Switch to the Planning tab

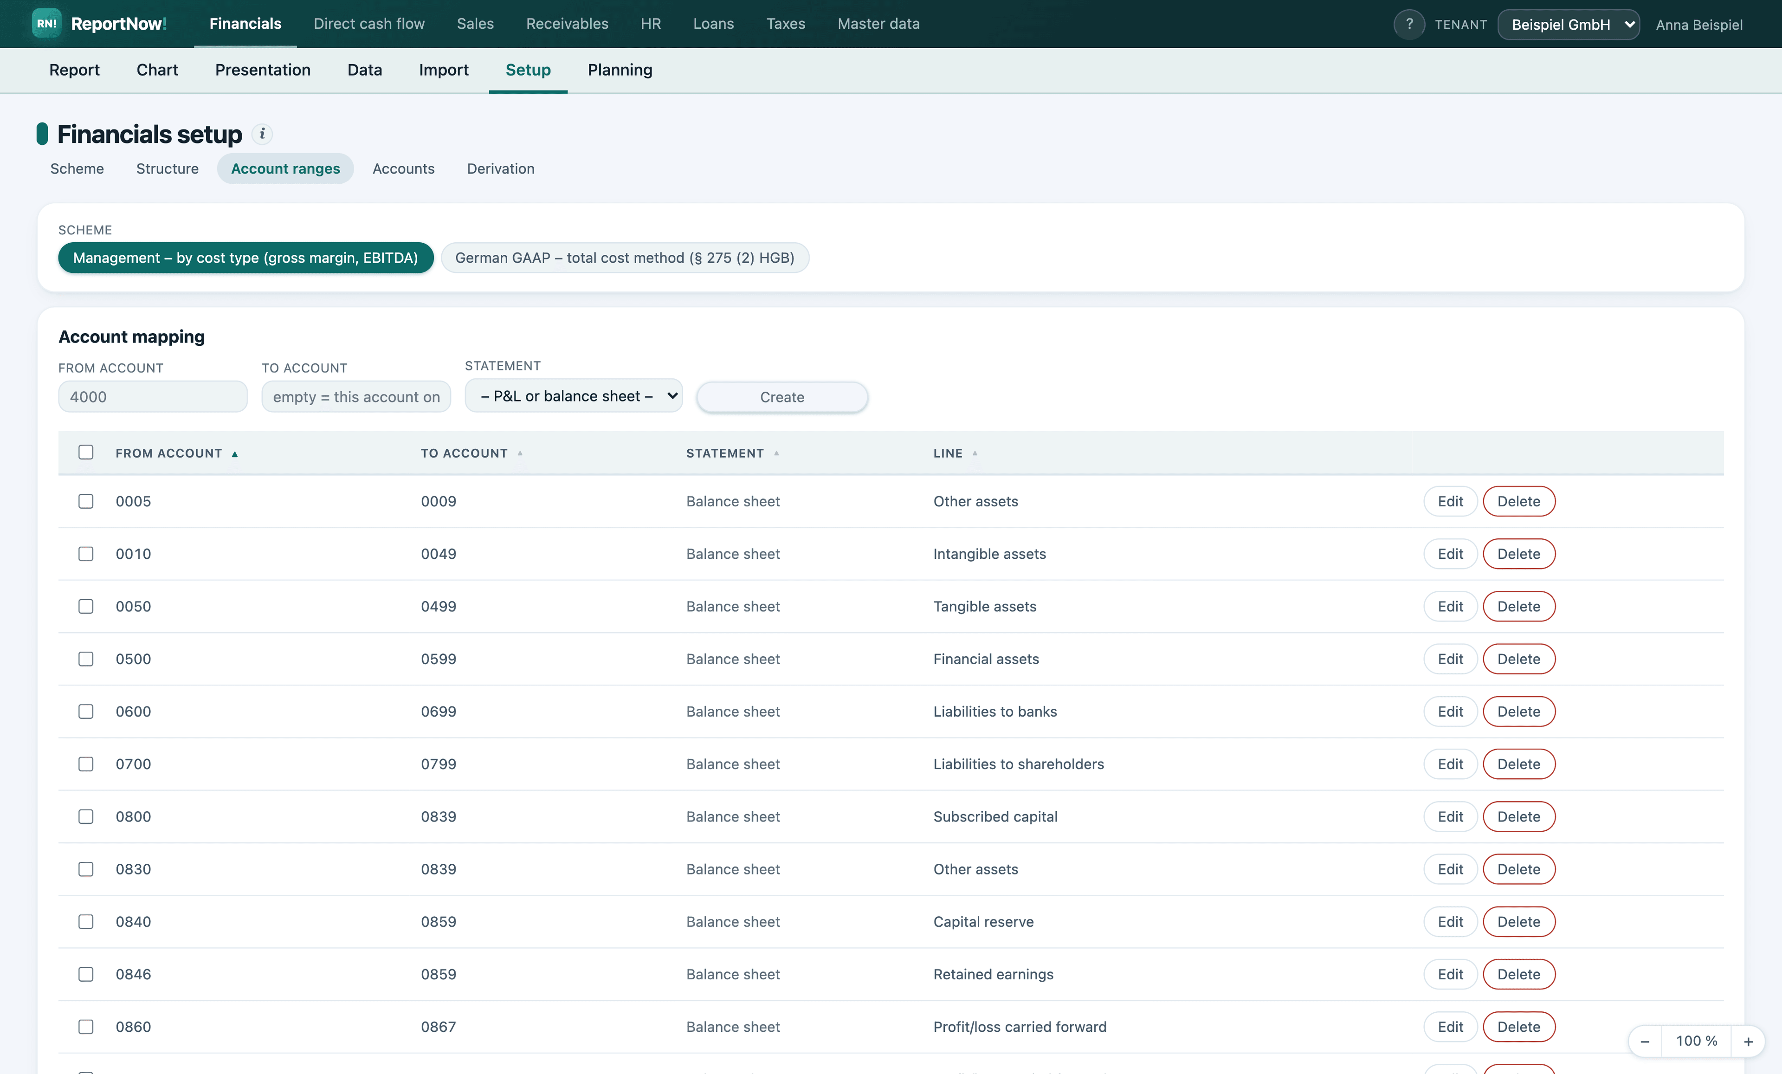point(620,70)
